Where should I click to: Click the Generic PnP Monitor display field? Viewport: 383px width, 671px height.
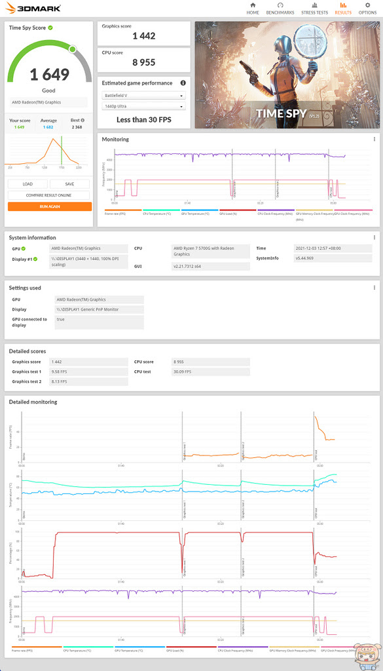99,309
